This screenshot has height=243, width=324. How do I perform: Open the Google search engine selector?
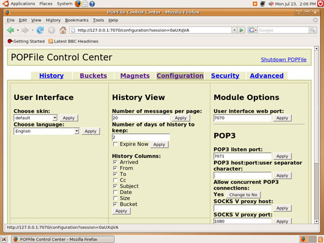tap(253, 30)
